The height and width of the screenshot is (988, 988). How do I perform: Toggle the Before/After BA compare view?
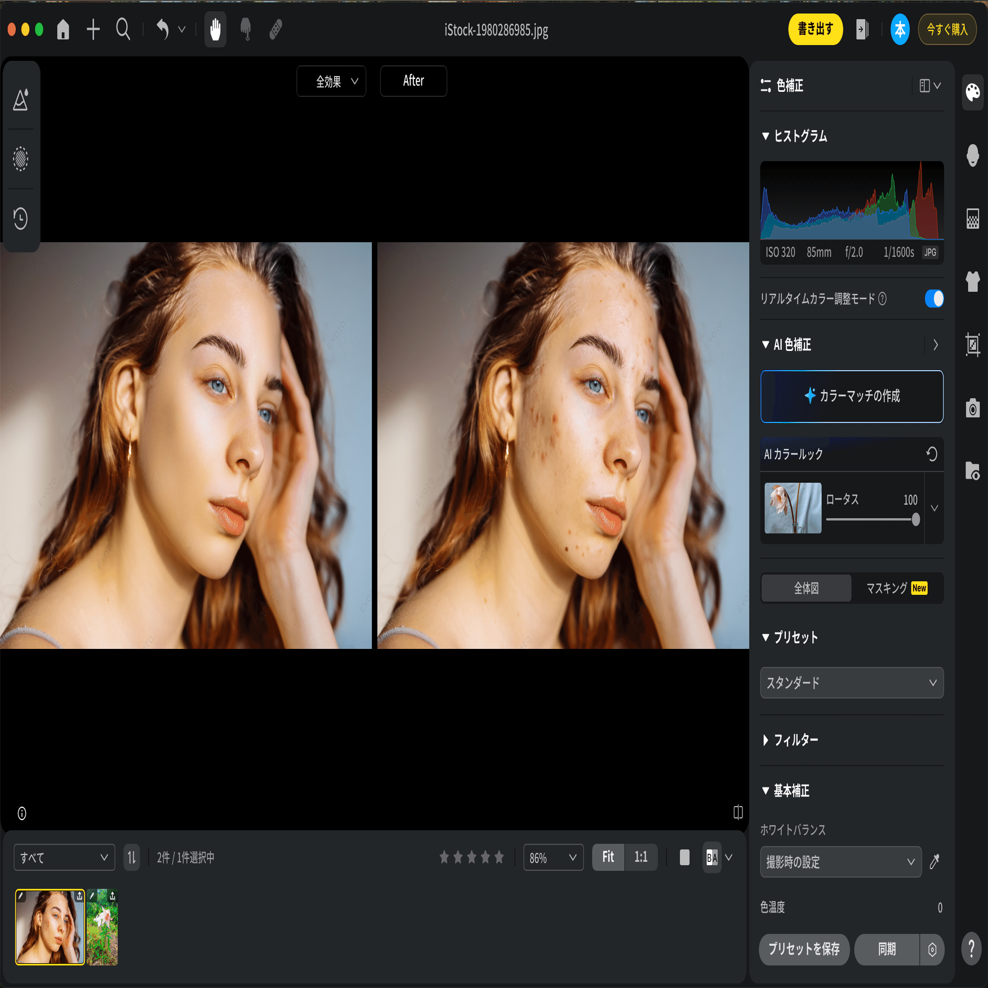pos(712,857)
